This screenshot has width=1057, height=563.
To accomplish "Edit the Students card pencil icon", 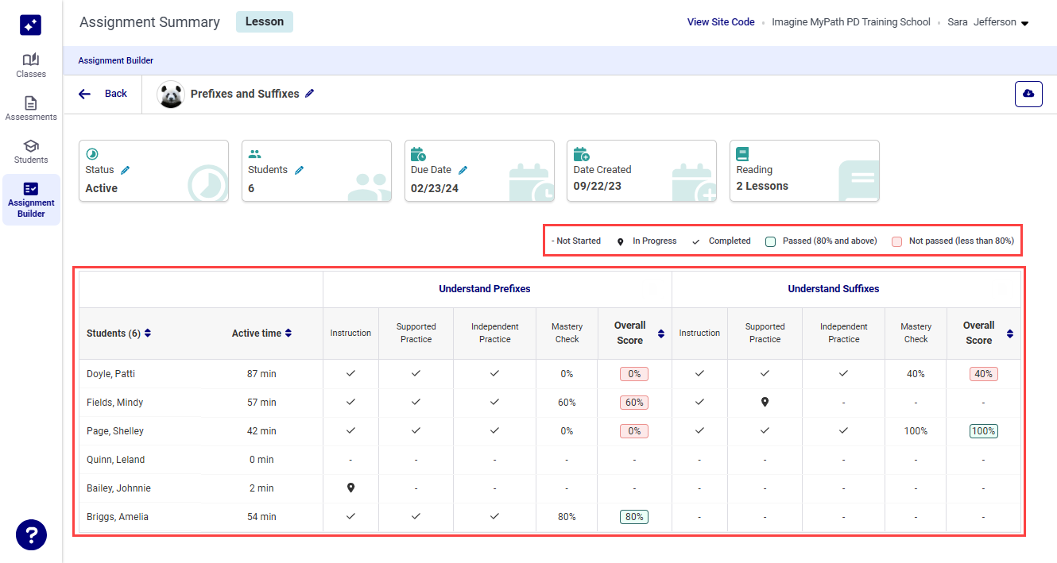I will 300,170.
